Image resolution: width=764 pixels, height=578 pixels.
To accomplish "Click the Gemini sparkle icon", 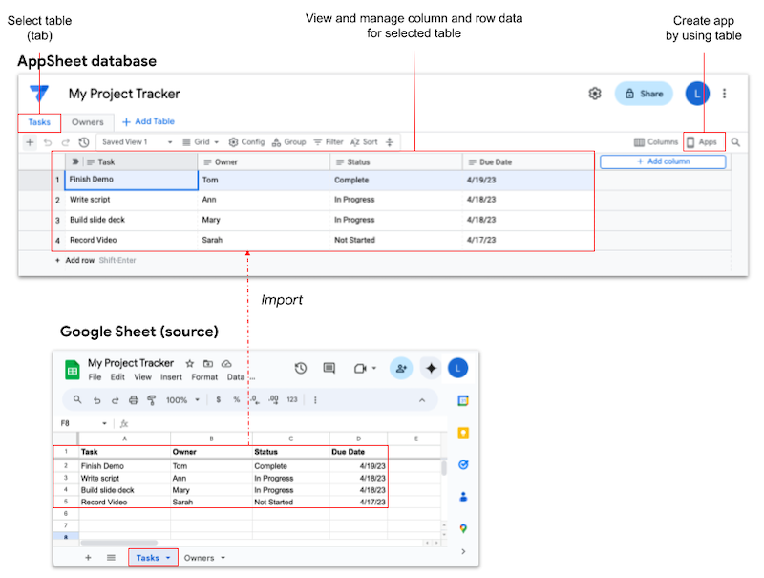I will 431,369.
